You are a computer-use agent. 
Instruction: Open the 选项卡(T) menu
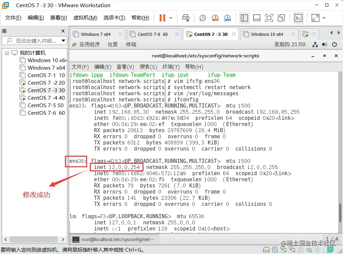coord(114,18)
